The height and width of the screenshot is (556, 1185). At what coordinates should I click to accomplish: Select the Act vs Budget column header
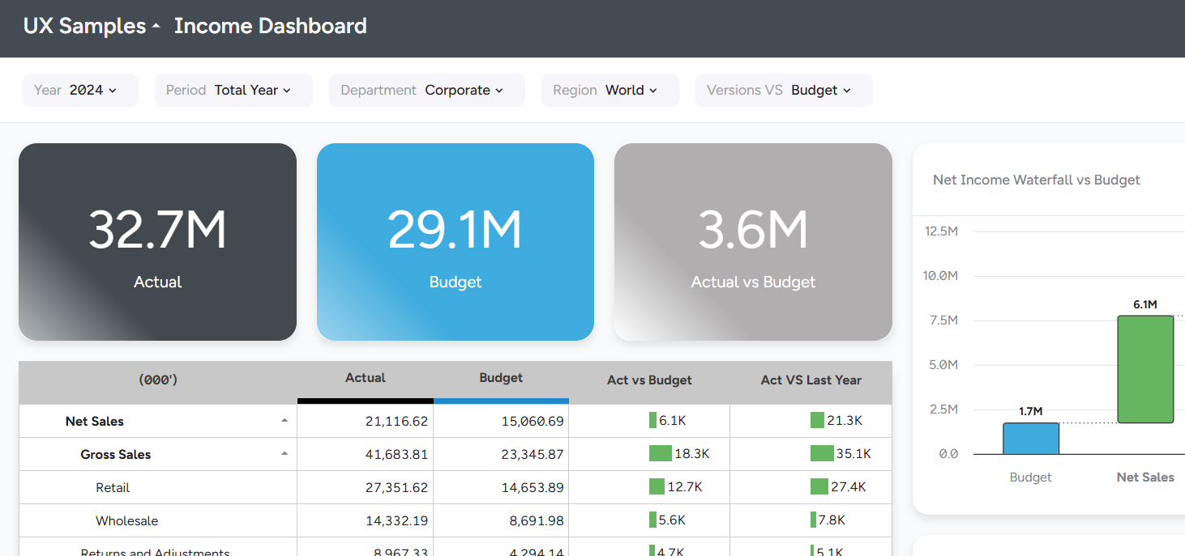click(x=649, y=380)
